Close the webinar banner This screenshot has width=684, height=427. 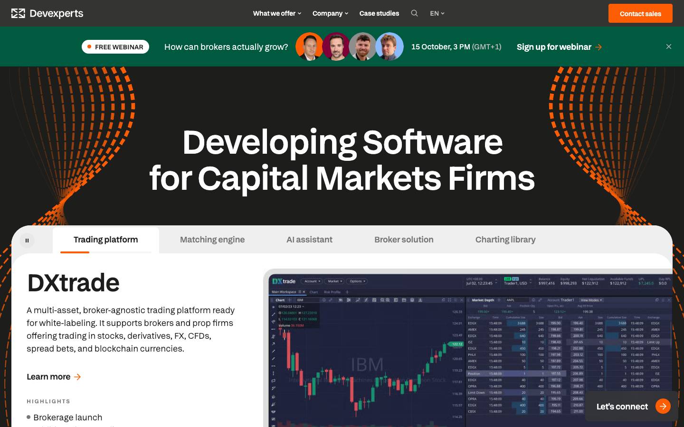(669, 46)
